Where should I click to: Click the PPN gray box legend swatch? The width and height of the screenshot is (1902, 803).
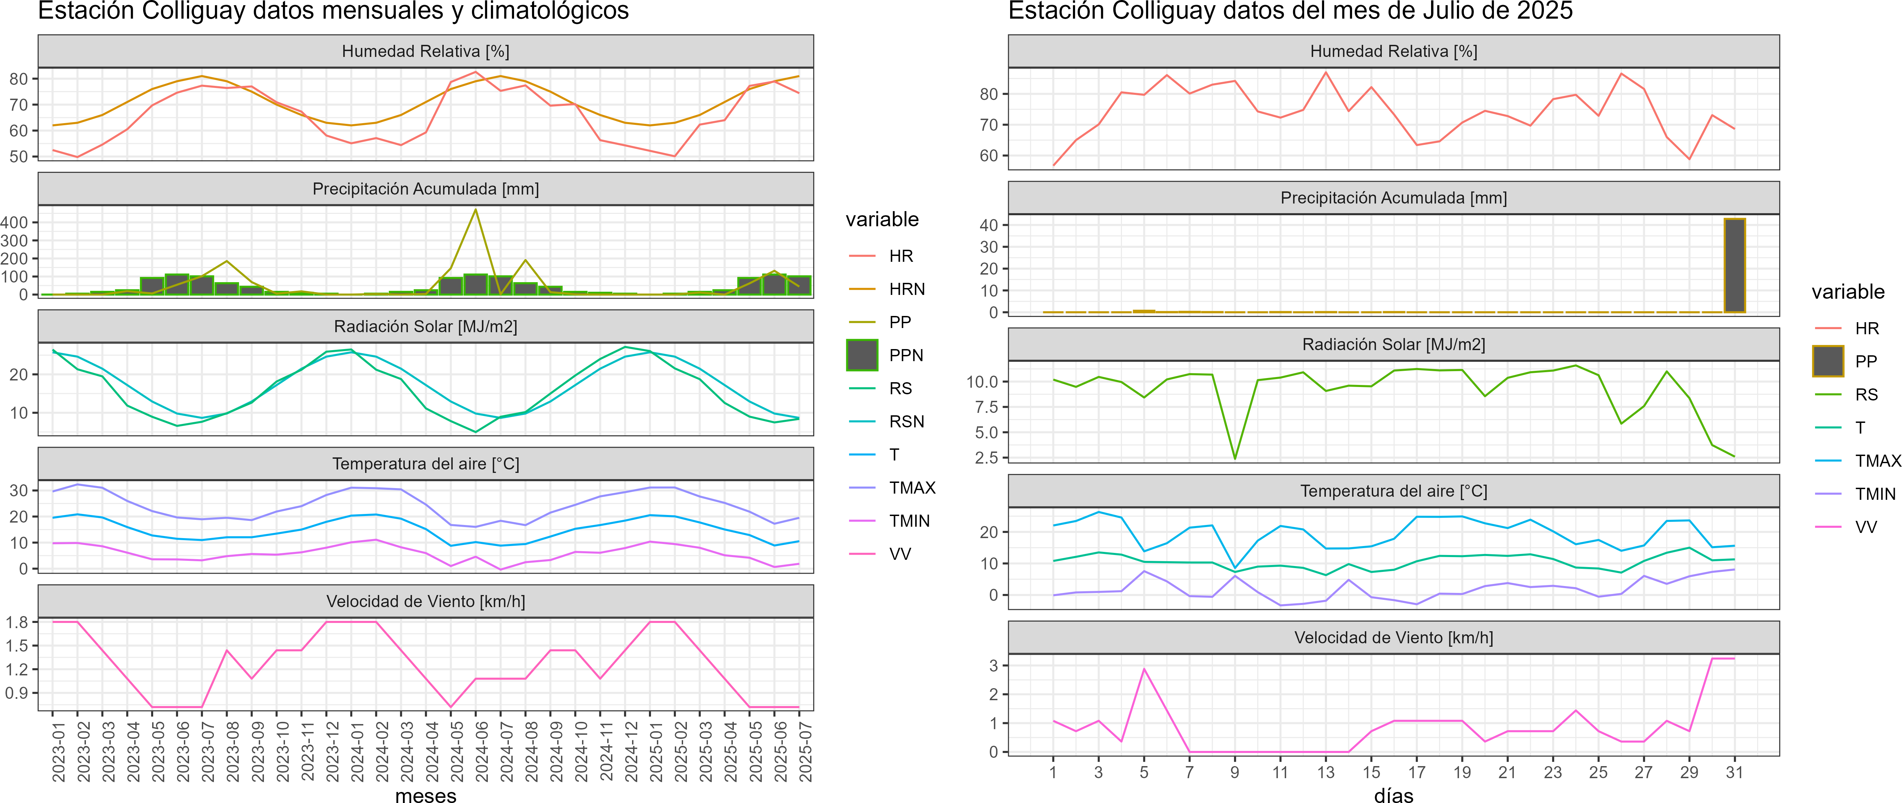862,355
